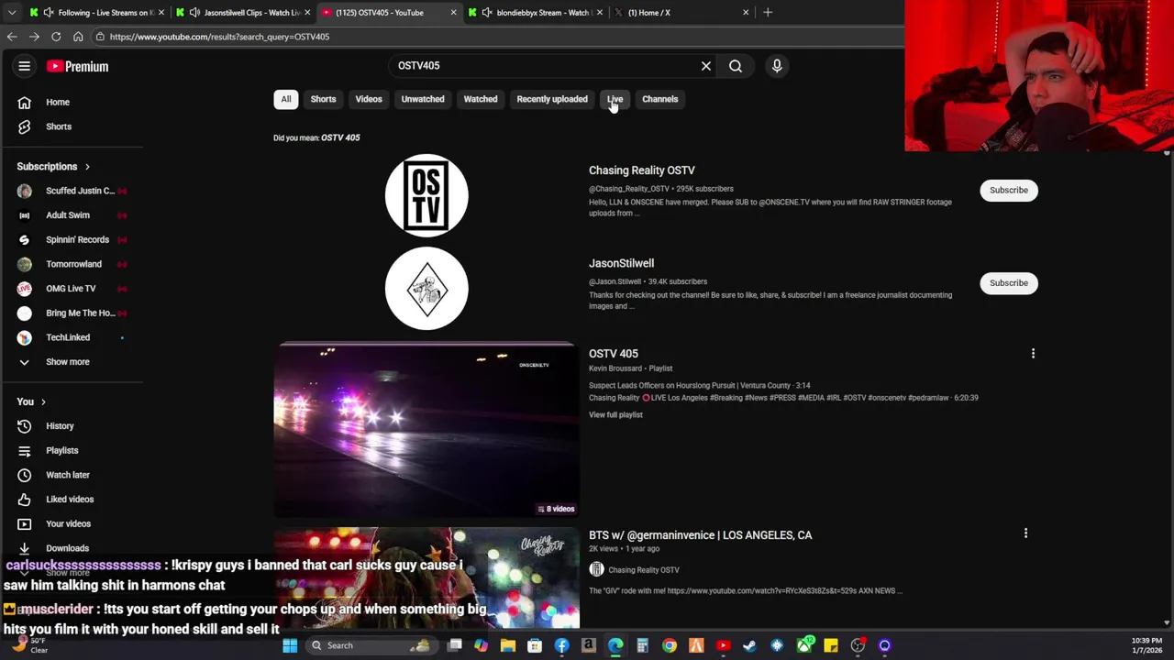
Task: Open the Chasing Reality OSTV channel title
Action: 642,170
